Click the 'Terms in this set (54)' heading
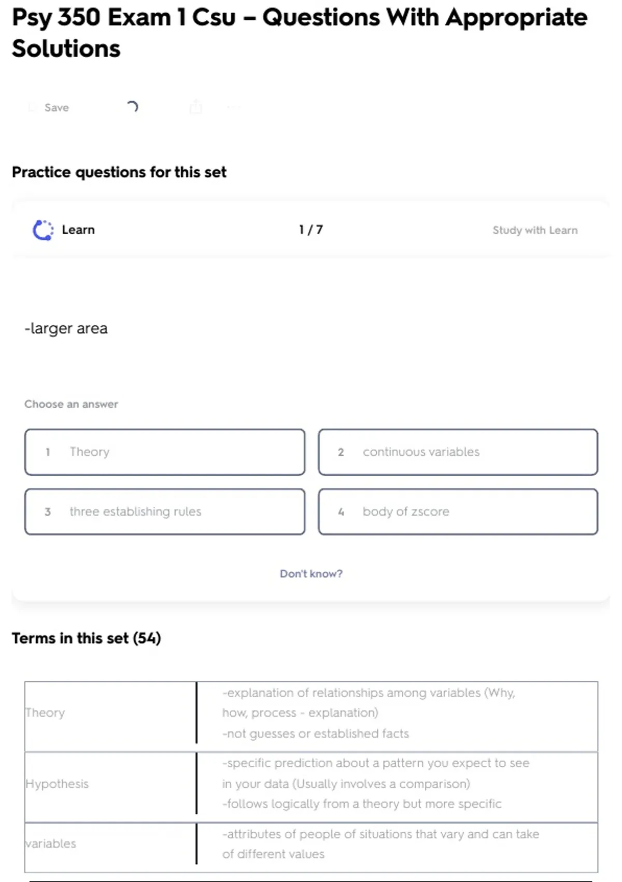622x882 pixels. (87, 638)
